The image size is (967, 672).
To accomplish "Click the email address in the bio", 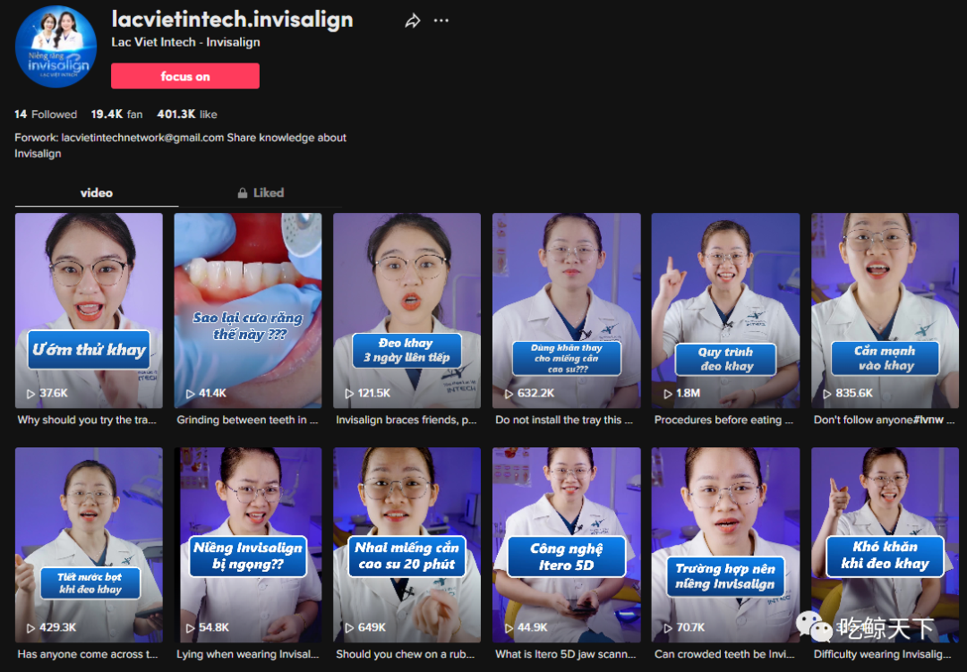I will click(x=142, y=138).
